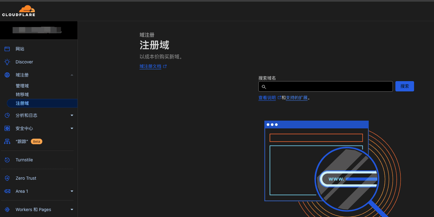Focus the 搜索域名 input field

tap(325, 86)
